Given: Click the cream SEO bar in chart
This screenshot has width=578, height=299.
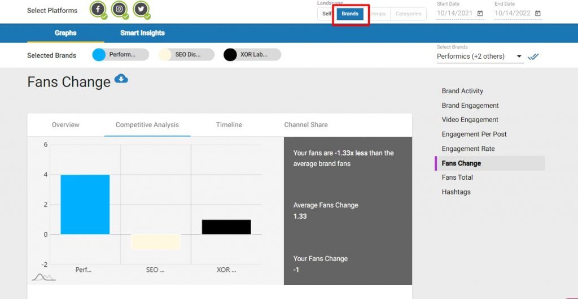Looking at the screenshot, I should 156,242.
